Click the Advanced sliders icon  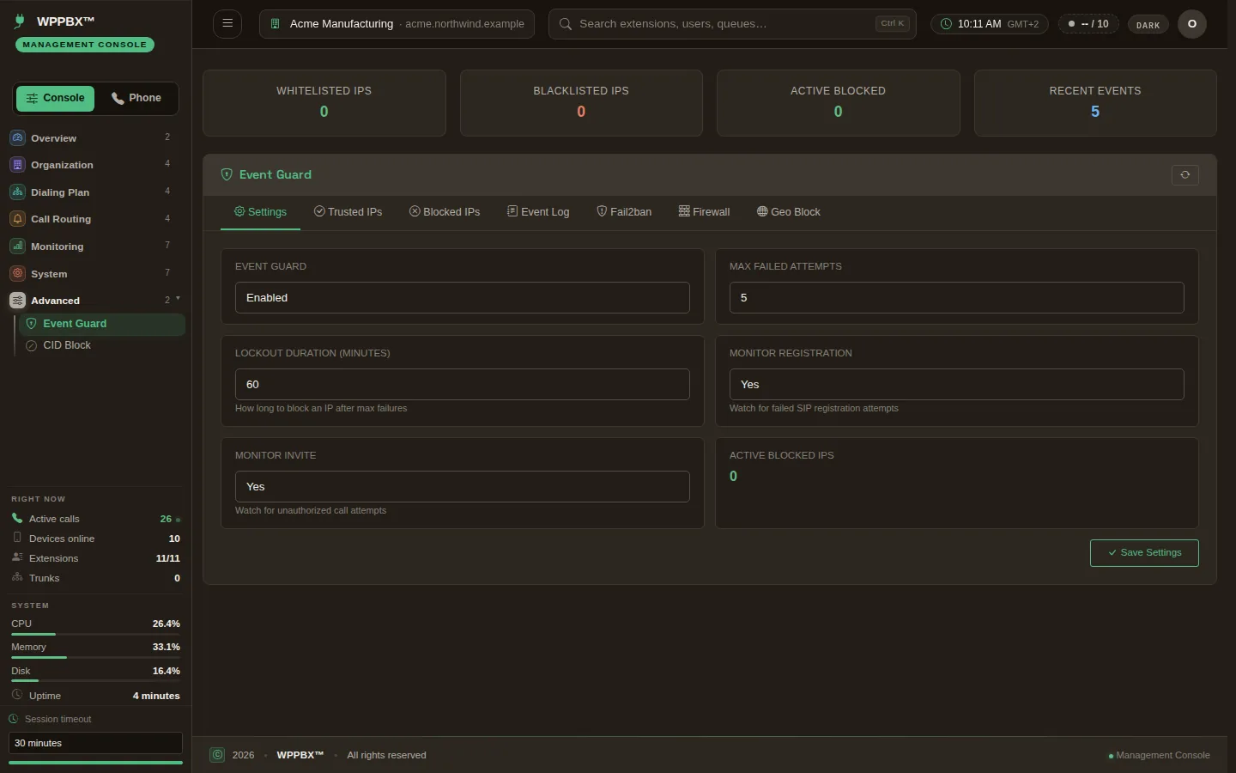click(x=18, y=301)
